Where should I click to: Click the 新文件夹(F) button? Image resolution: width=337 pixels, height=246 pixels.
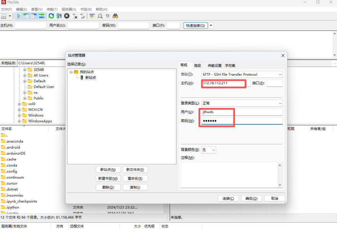(x=135, y=170)
